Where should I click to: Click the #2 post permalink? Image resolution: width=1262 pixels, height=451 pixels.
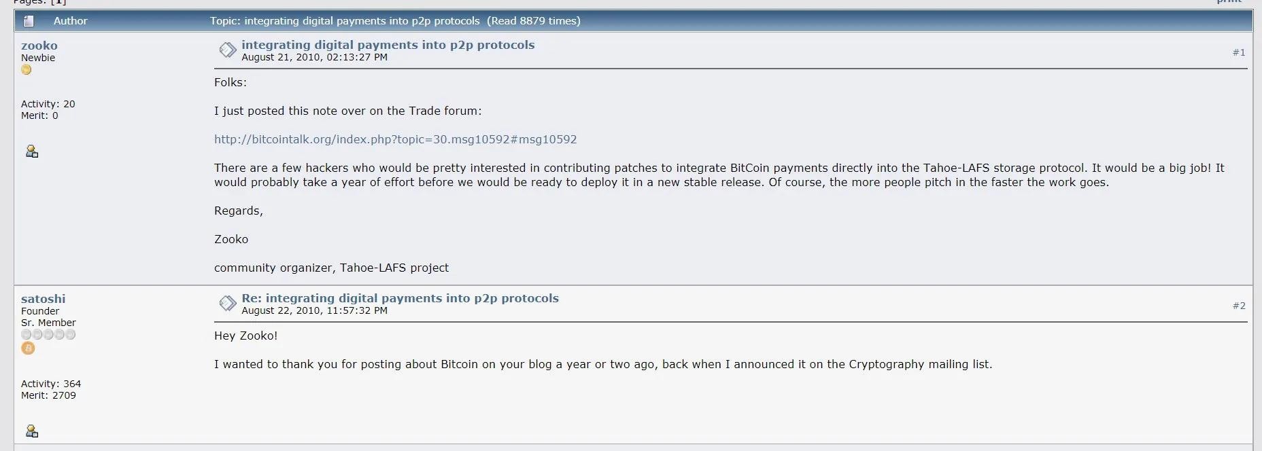tap(1238, 306)
